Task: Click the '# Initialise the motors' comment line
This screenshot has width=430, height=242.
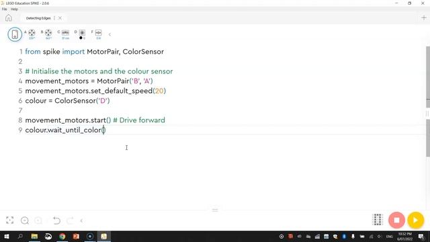Action: tap(99, 71)
